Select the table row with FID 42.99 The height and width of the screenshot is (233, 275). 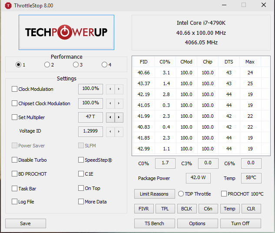[201, 149]
